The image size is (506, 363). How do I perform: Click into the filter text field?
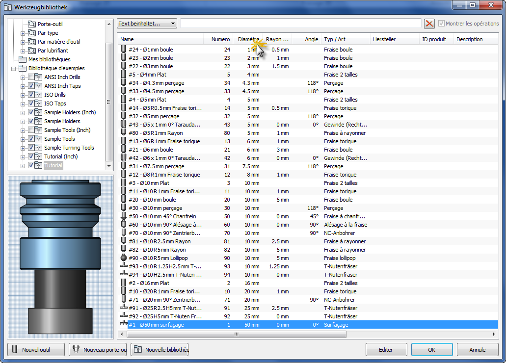[x=300, y=24]
